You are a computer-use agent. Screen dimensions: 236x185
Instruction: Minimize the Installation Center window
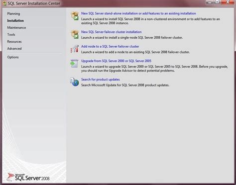[210, 2]
